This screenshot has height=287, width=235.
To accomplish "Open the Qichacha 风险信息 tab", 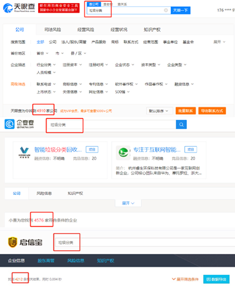I will pos(44,193).
